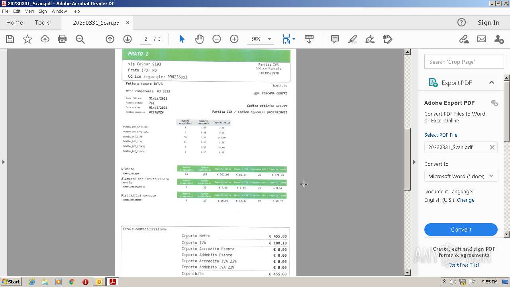The image size is (510, 287).
Task: Activate the Hand pan tool
Action: tap(199, 39)
